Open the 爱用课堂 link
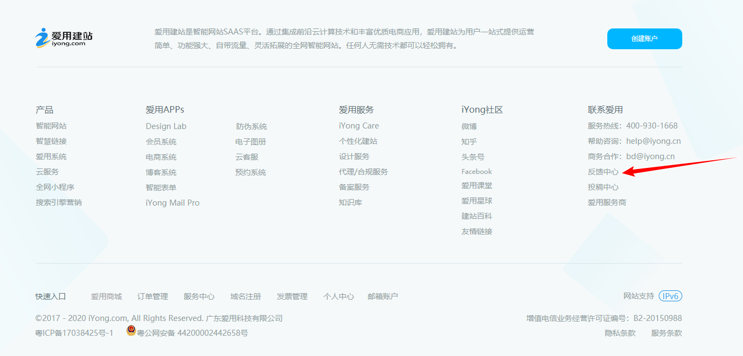 tap(477, 185)
